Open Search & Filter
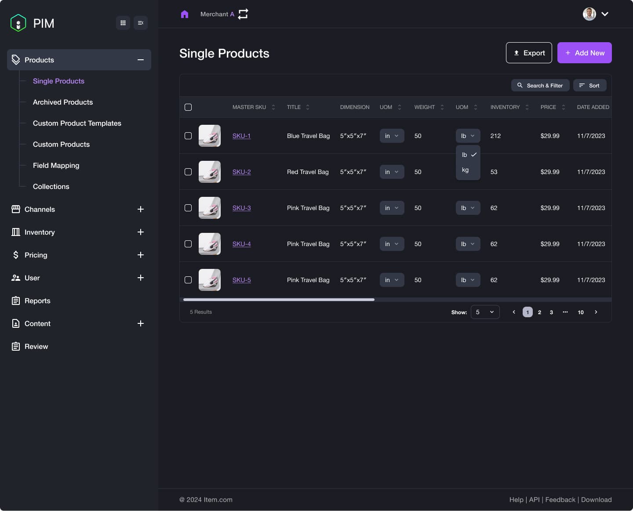 540,85
